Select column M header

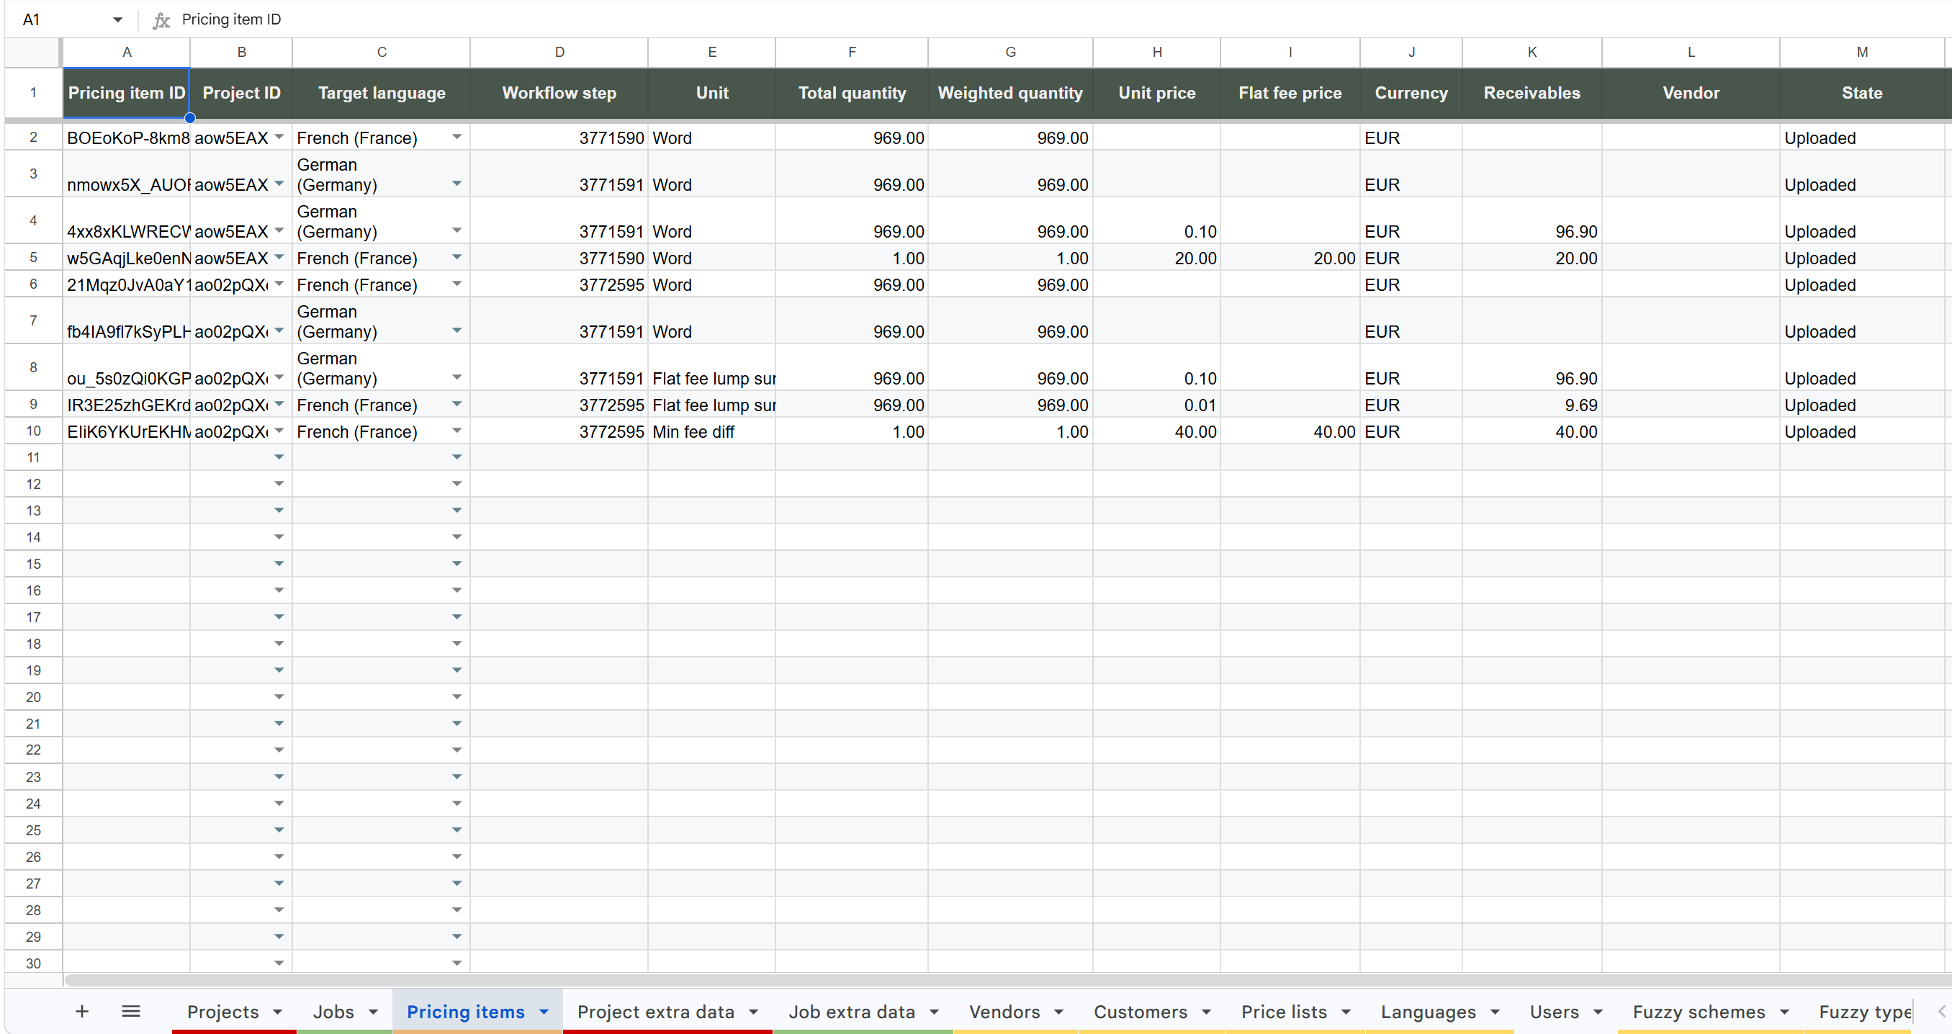1862,53
